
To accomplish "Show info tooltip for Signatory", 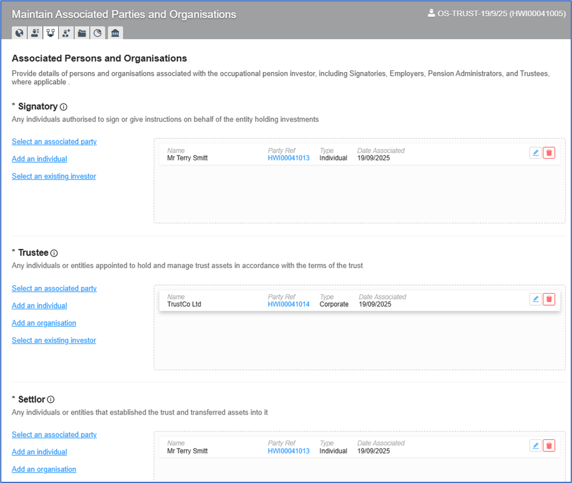I will click(x=64, y=107).
